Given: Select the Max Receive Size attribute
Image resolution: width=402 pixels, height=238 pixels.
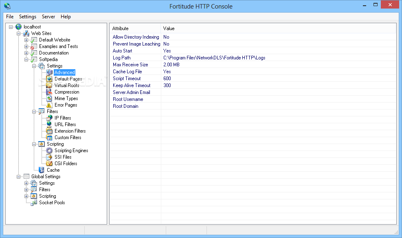Looking at the screenshot, I should 130,65.
